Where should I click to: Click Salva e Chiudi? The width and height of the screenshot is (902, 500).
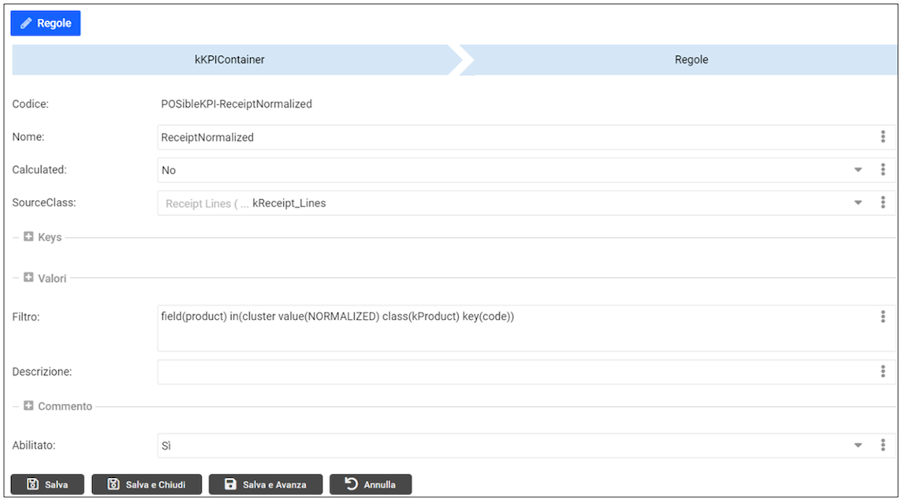[147, 484]
